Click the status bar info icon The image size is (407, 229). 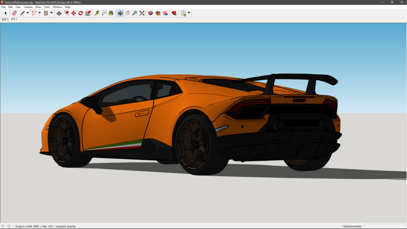point(9,226)
